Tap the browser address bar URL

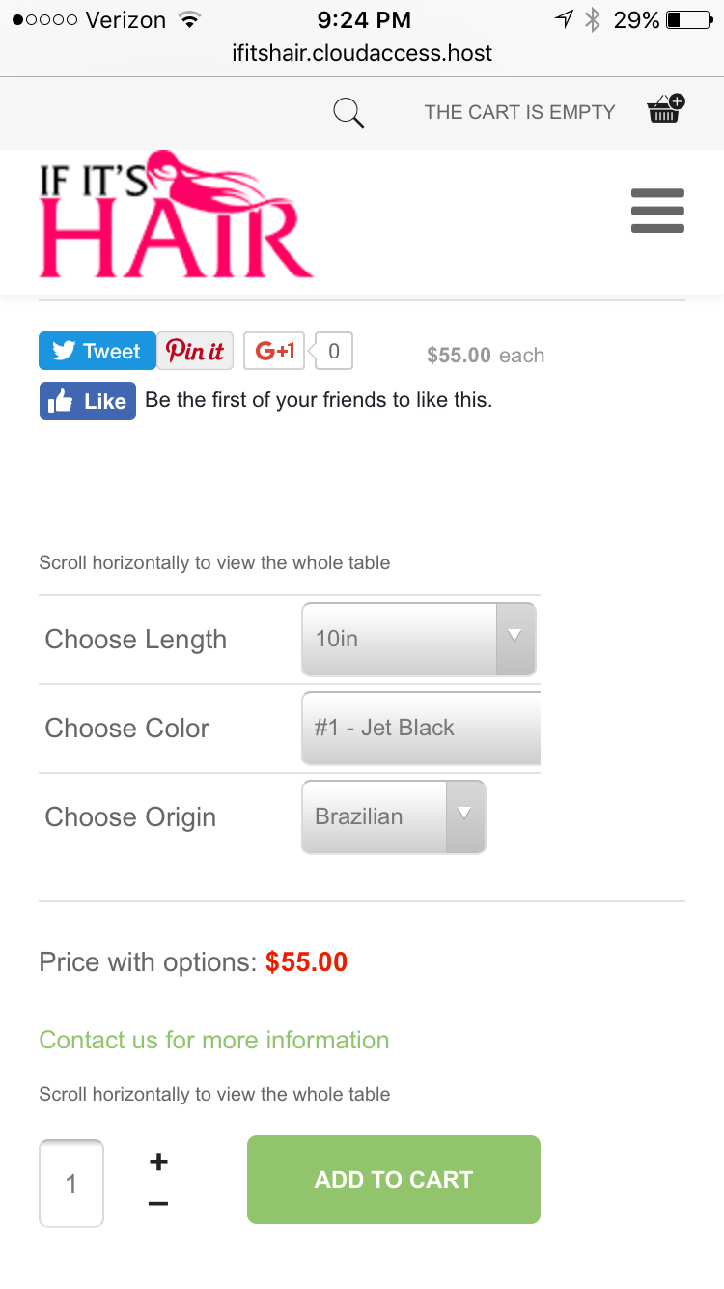pos(362,53)
